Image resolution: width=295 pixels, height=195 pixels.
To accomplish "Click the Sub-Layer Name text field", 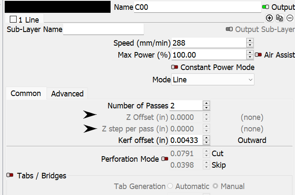I will click(103, 29).
